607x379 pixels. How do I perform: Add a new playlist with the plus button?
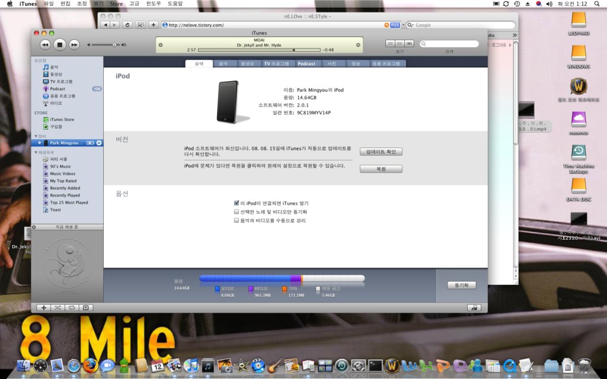tap(44, 308)
